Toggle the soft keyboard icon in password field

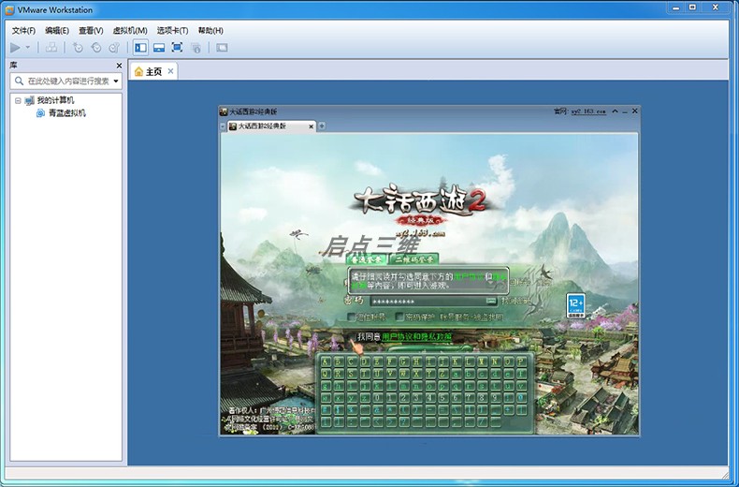pyautogui.click(x=490, y=301)
